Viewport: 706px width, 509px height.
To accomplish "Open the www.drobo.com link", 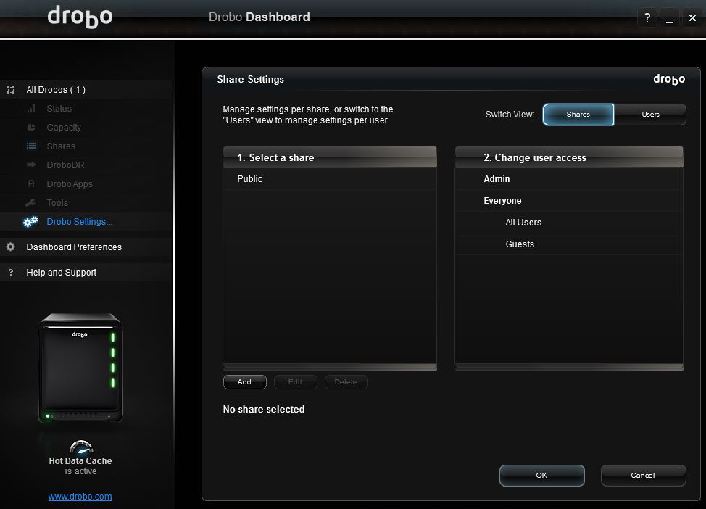I will coord(80,497).
